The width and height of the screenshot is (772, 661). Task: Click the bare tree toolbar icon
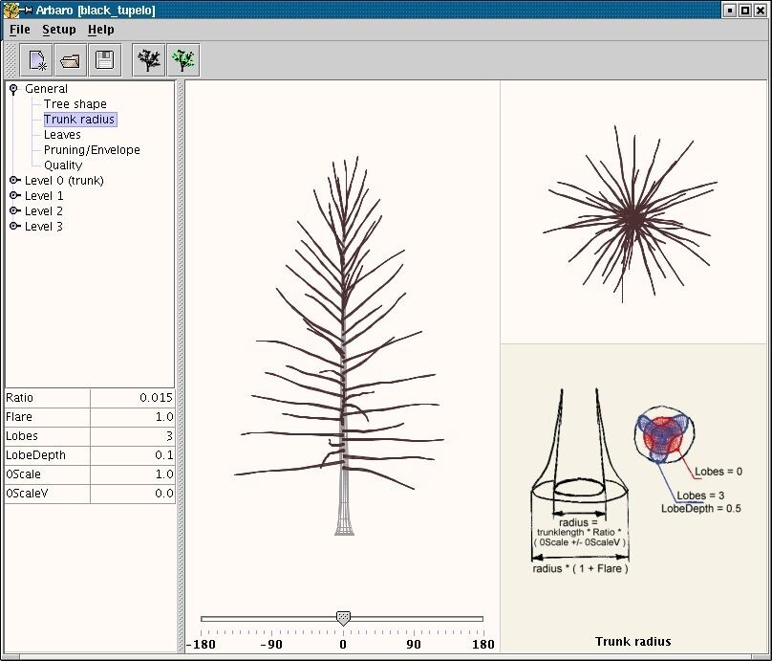pos(149,60)
